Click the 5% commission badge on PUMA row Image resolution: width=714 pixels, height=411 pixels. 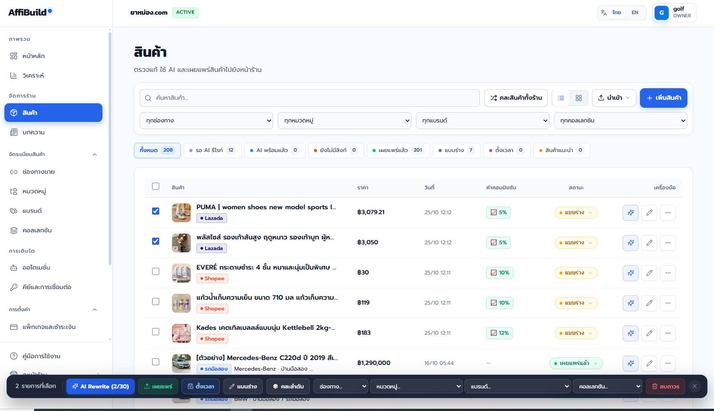tap(498, 212)
